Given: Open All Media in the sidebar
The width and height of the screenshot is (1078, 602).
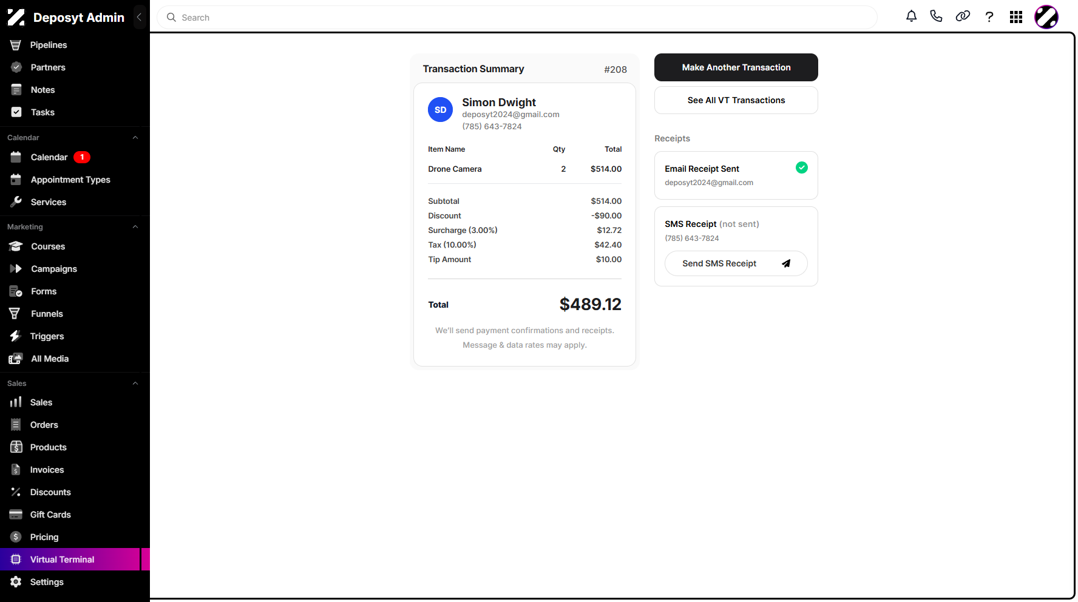Looking at the screenshot, I should (x=70, y=359).
